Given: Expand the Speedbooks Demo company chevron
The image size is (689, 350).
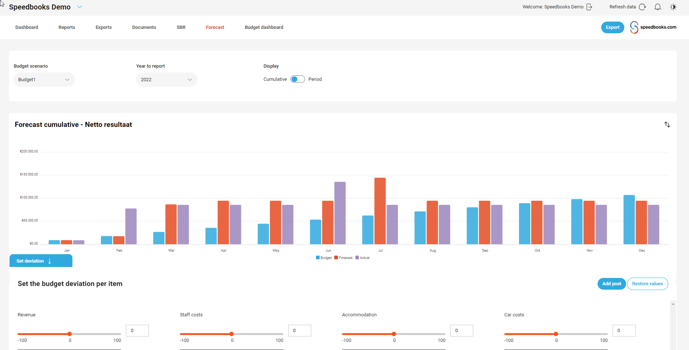Looking at the screenshot, I should (x=80, y=7).
